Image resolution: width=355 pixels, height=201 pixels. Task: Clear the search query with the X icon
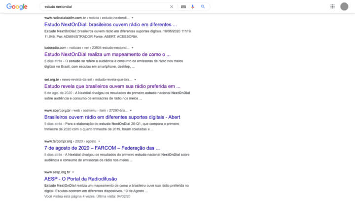pyautogui.click(x=172, y=6)
